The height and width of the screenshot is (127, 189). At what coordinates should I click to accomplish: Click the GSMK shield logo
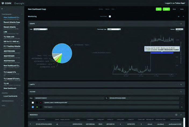pyautogui.click(x=3, y=3)
